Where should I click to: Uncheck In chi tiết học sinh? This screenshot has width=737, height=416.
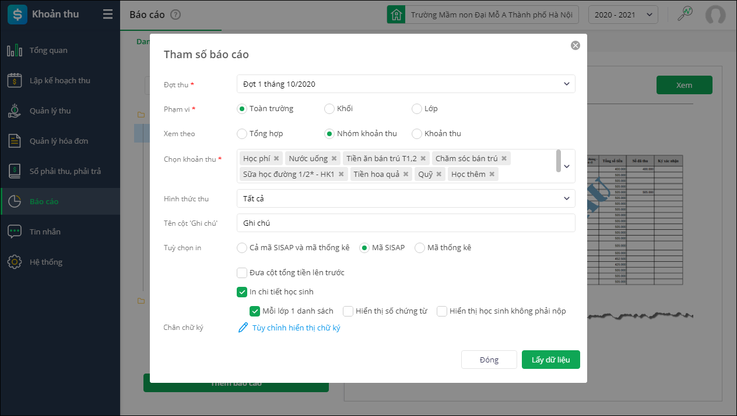coord(242,291)
